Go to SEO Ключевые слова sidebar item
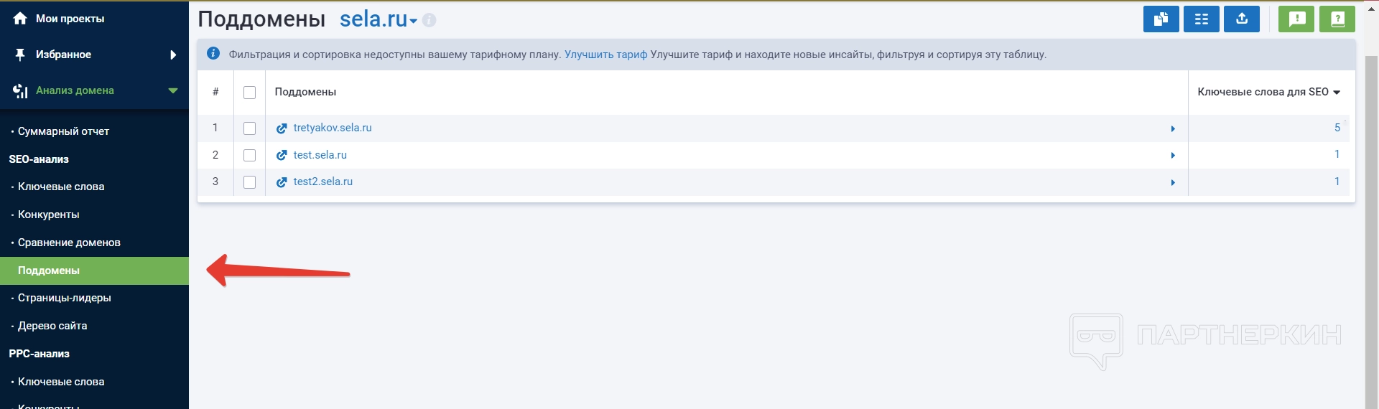The width and height of the screenshot is (1379, 409). coord(61,187)
